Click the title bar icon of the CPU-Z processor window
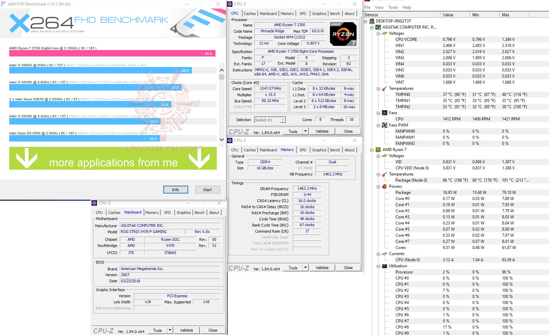The image size is (549, 335). pos(230,4)
